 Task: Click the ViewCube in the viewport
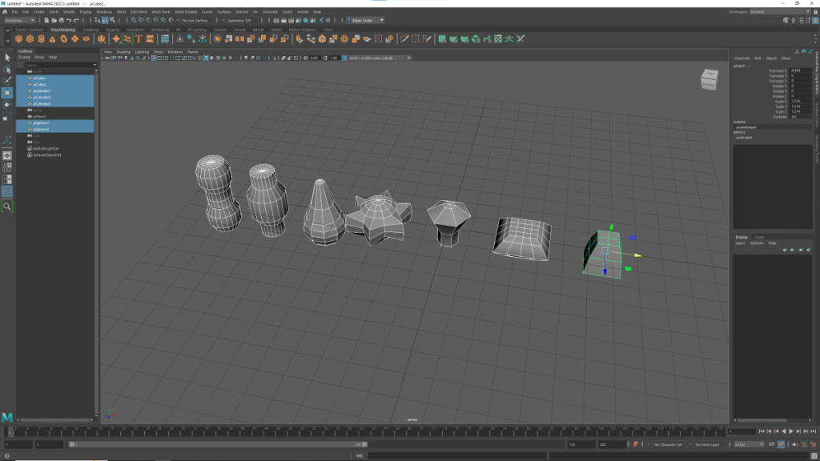click(x=709, y=78)
